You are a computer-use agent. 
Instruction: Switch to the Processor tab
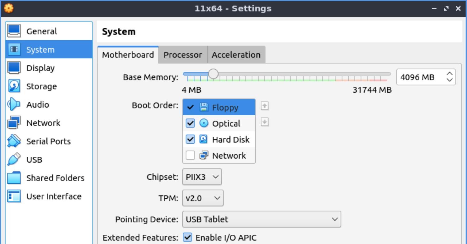(x=182, y=55)
